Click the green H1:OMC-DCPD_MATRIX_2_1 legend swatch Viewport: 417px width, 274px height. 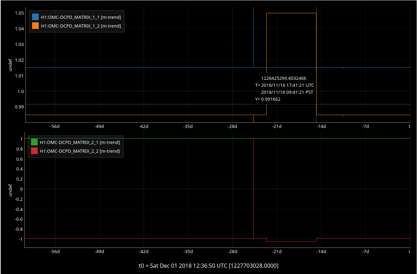point(34,142)
